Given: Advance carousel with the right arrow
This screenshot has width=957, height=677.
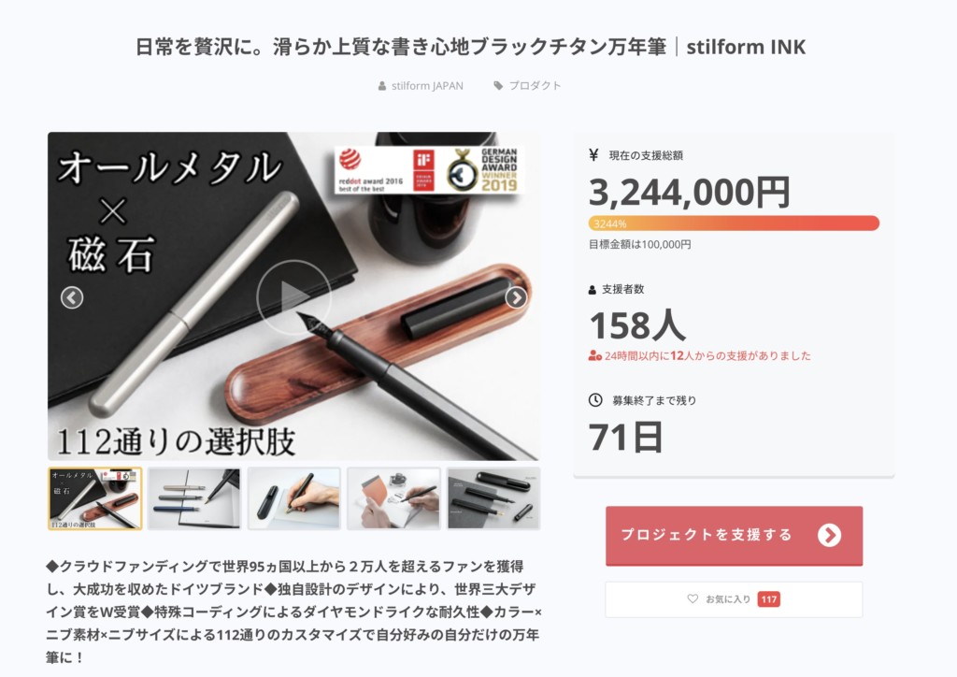Looking at the screenshot, I should [x=516, y=298].
